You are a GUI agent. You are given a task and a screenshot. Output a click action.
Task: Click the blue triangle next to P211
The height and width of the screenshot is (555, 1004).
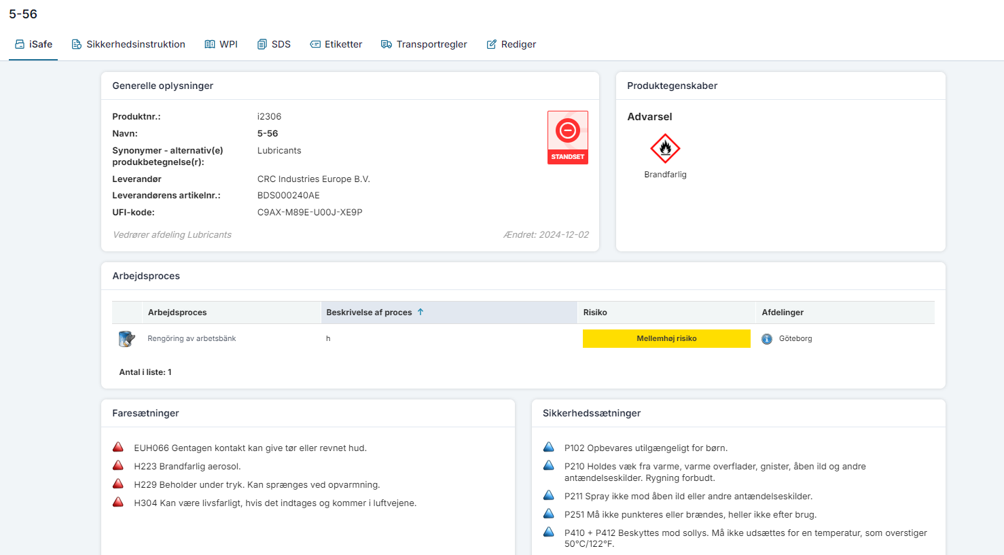click(x=549, y=495)
